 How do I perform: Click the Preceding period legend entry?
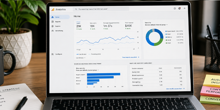94,54
